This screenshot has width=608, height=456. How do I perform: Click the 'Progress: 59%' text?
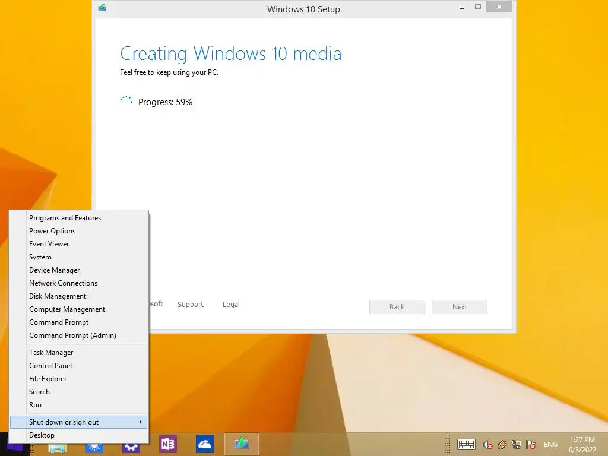point(165,102)
